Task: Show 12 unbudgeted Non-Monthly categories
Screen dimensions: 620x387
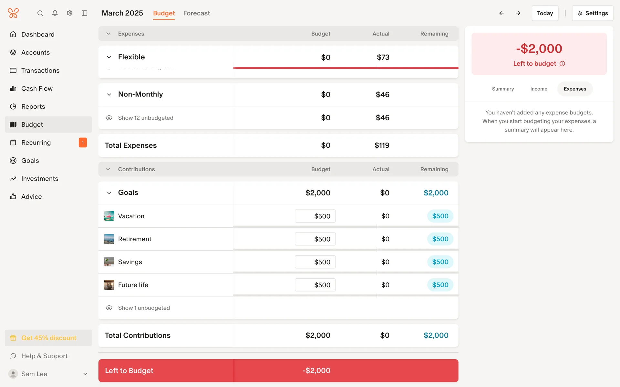Action: [145, 118]
